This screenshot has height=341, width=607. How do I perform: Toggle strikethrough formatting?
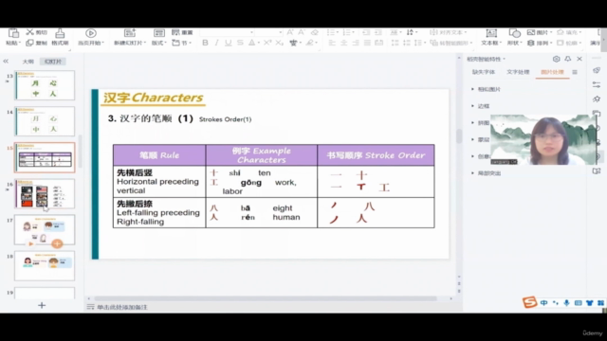(x=240, y=43)
